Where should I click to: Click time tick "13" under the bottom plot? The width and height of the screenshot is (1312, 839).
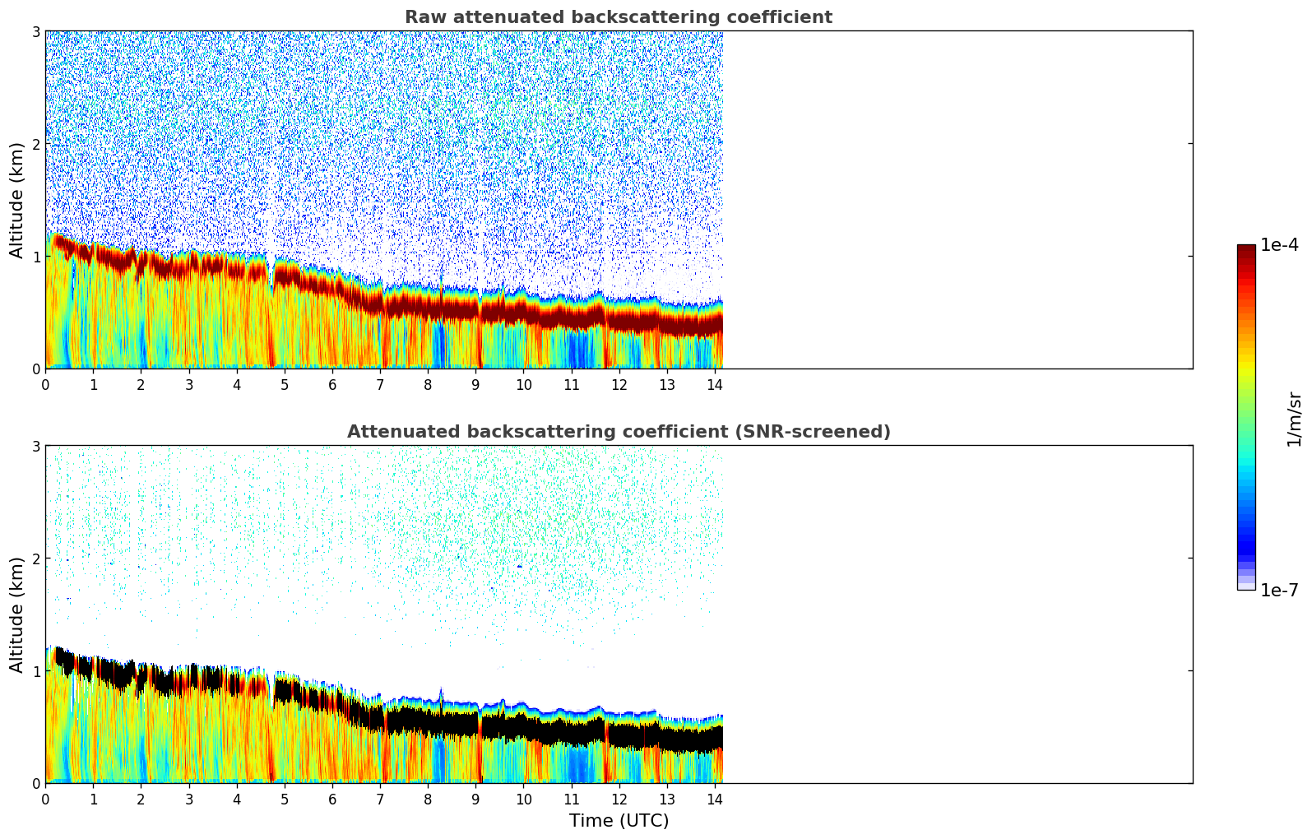(667, 799)
